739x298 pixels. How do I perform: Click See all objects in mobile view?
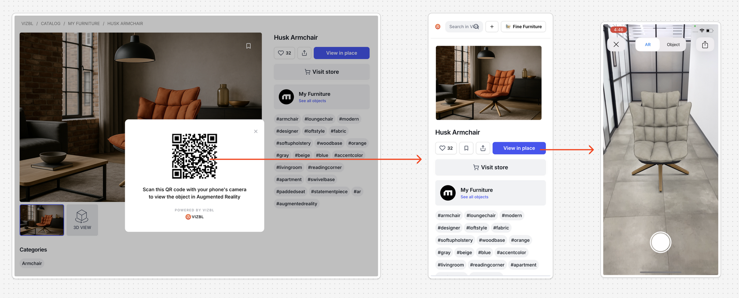pyautogui.click(x=474, y=197)
